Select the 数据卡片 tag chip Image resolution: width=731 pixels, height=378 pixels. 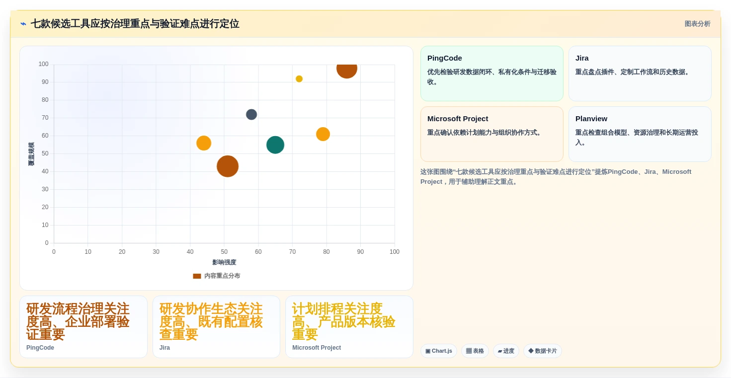(x=542, y=351)
